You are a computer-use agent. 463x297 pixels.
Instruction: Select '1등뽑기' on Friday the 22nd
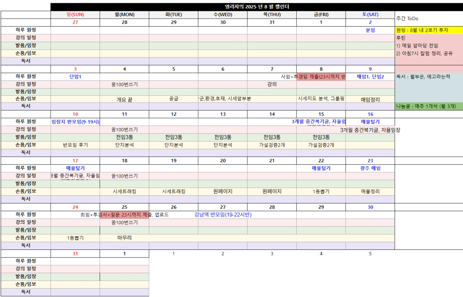321,191
